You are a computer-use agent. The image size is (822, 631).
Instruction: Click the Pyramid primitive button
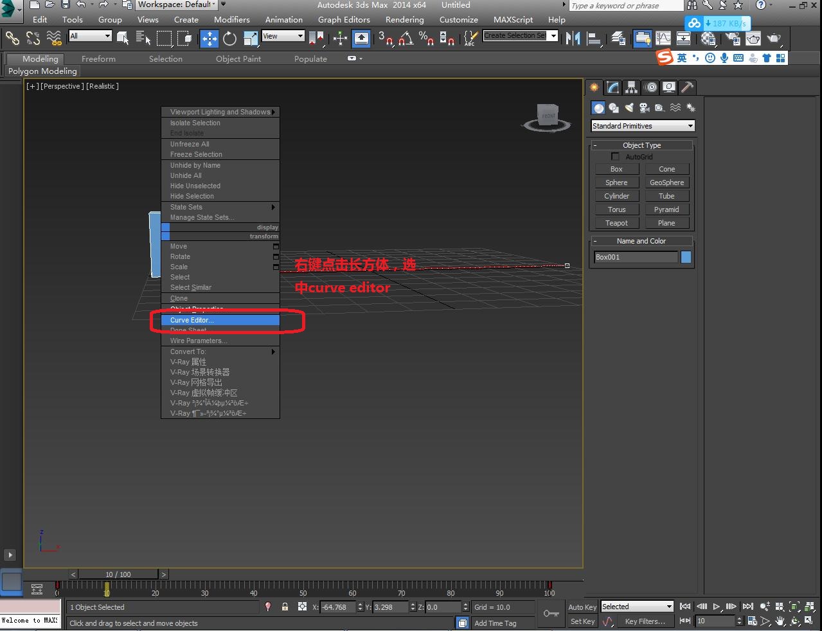pyautogui.click(x=666, y=209)
